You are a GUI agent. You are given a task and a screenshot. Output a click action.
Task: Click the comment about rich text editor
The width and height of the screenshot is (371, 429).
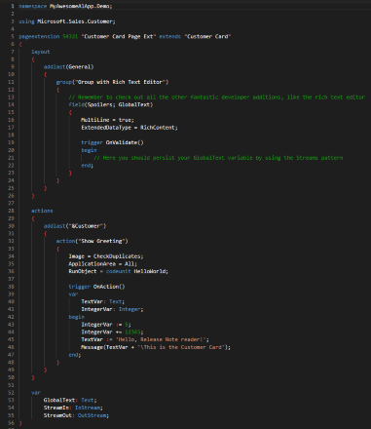coord(217,97)
